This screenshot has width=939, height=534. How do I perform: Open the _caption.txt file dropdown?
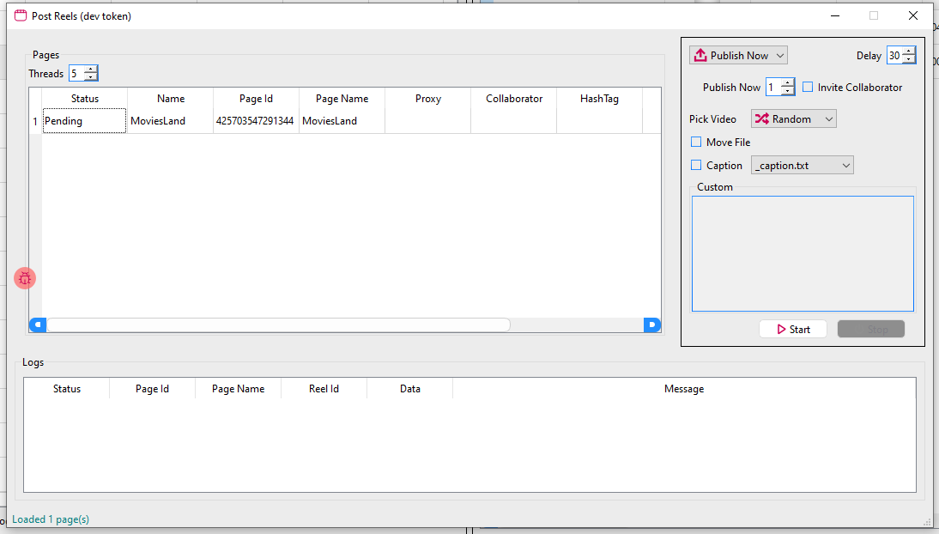tap(846, 165)
